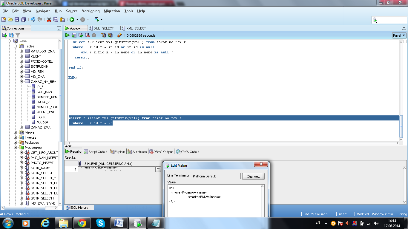This screenshot has width=408, height=229.
Task: Click the Commit database icon
Action: point(81,35)
